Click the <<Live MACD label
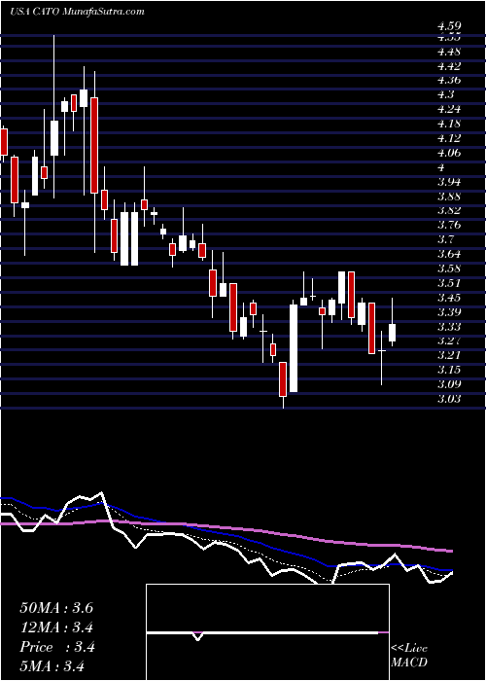The height and width of the screenshot is (681, 486). [x=409, y=656]
